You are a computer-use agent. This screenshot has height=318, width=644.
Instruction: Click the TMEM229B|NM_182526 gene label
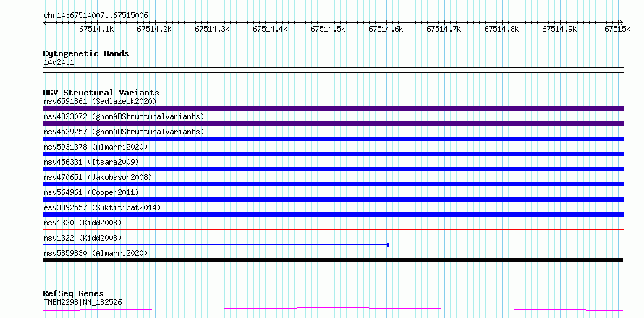(82, 302)
